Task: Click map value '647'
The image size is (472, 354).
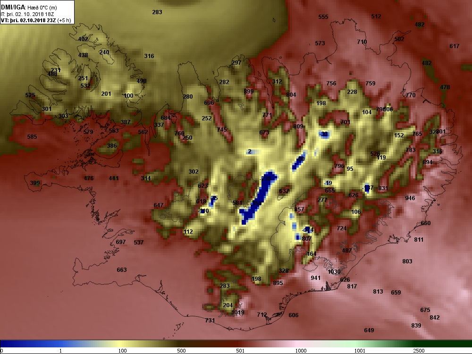Action: [x=158, y=205]
